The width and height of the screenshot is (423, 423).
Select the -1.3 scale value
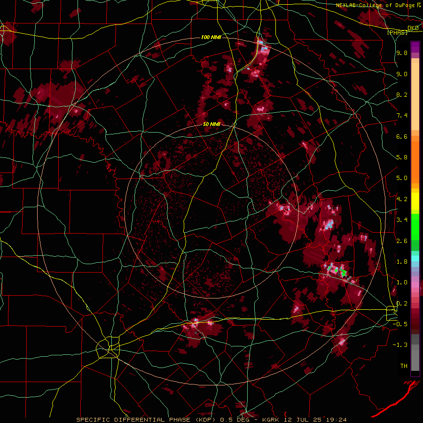coord(400,345)
